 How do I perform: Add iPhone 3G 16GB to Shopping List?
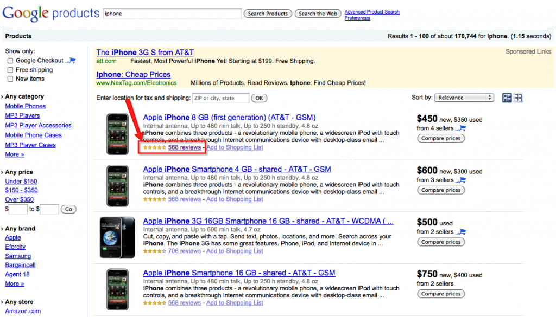click(235, 251)
